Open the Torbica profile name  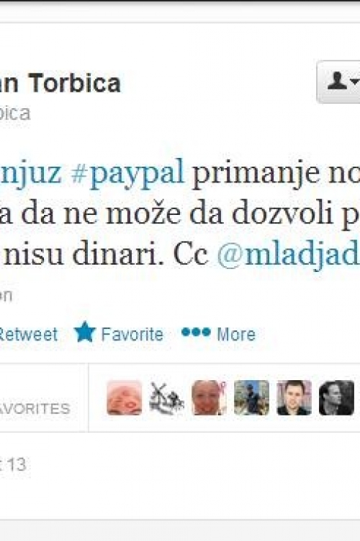click(60, 83)
